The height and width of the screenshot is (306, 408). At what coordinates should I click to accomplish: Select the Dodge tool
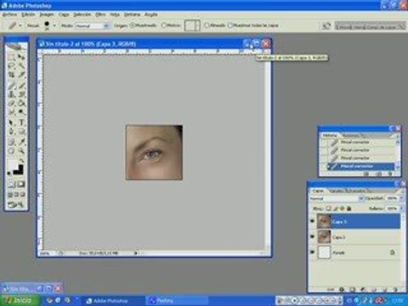click(21, 112)
